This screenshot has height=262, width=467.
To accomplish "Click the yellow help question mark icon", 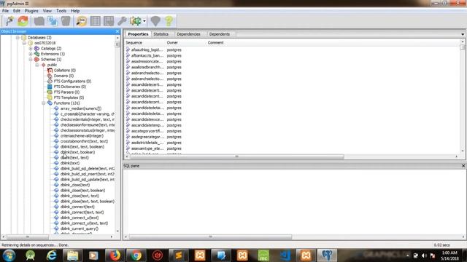I will (169, 21).
